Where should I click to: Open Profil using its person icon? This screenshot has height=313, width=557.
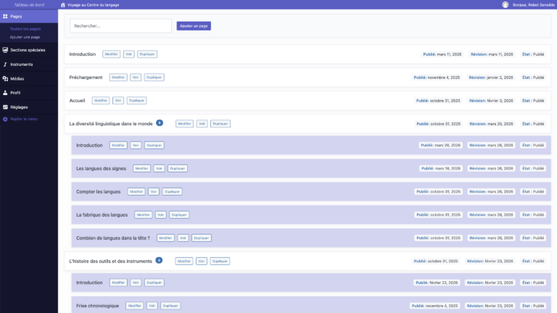point(5,93)
